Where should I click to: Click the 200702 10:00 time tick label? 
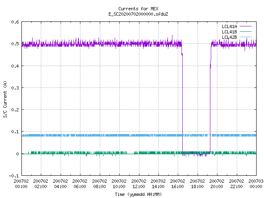119,184
